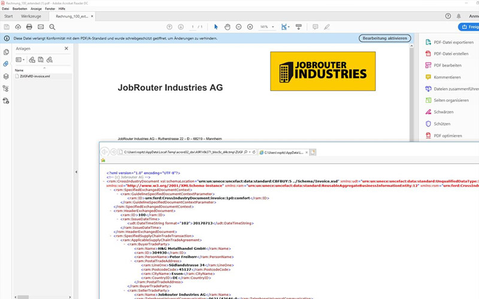
Task: Click the Save file icon in toolbar
Action: tap(7, 27)
